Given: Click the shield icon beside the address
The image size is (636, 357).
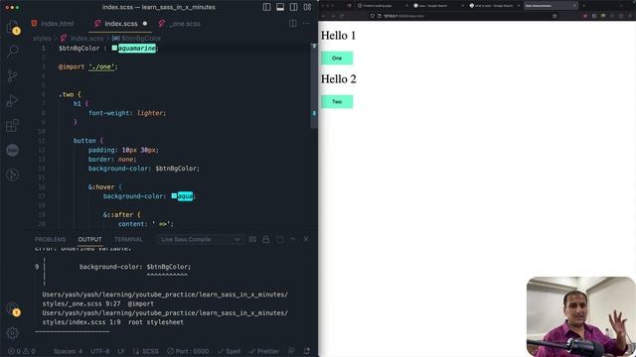Looking at the screenshot, I should 373,16.
